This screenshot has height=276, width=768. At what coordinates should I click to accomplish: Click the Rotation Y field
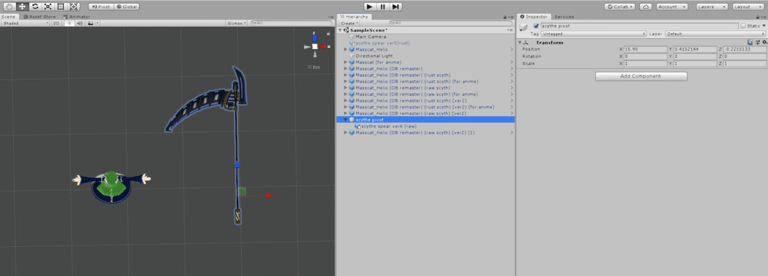coord(695,56)
